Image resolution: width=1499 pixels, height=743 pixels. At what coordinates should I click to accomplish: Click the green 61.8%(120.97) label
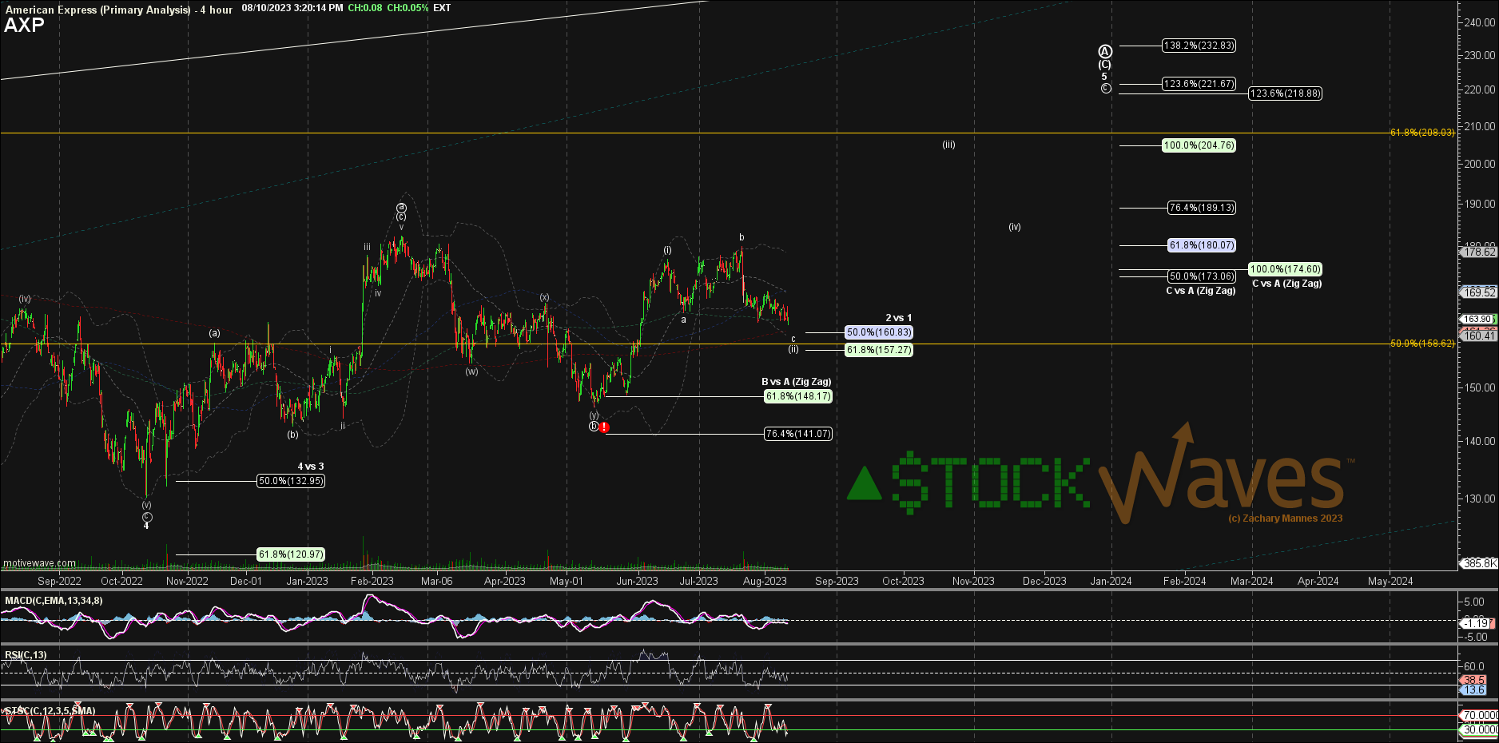(291, 554)
